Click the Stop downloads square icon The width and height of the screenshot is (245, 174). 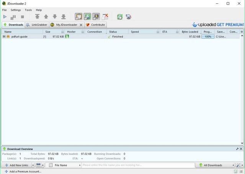tap(22, 17)
